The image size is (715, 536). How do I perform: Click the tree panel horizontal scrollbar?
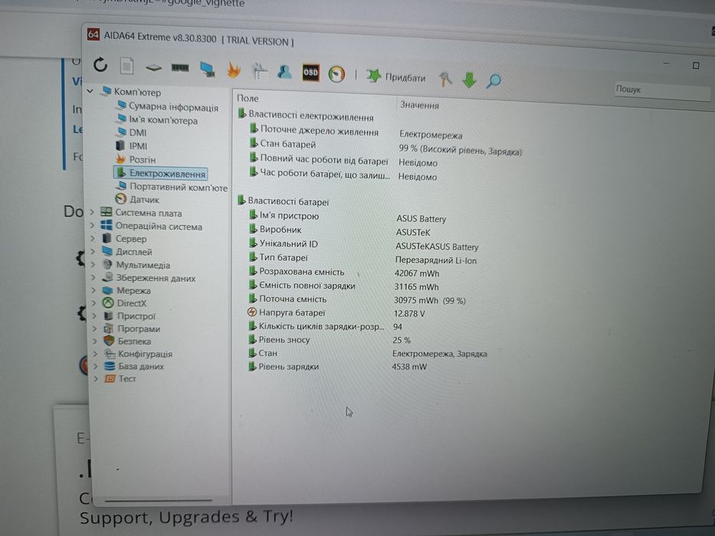click(159, 501)
